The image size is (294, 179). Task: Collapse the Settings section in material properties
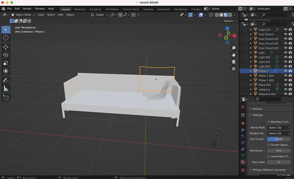click(x=256, y=115)
